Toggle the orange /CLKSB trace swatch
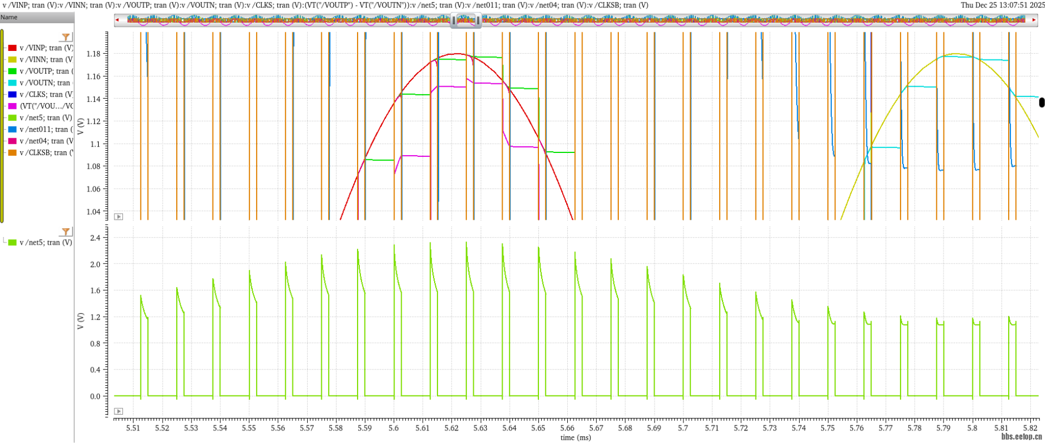 pyautogui.click(x=12, y=153)
